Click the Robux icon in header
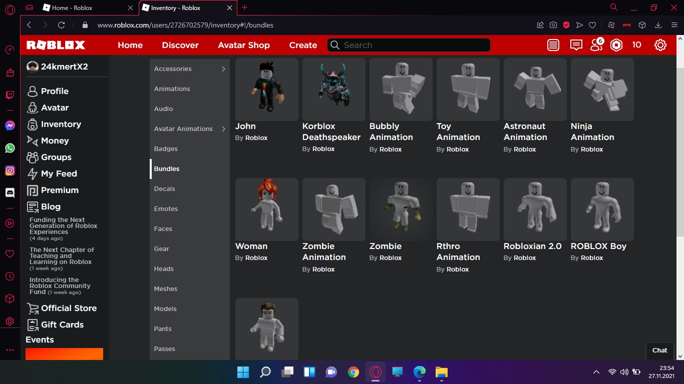The image size is (684, 384). click(616, 45)
